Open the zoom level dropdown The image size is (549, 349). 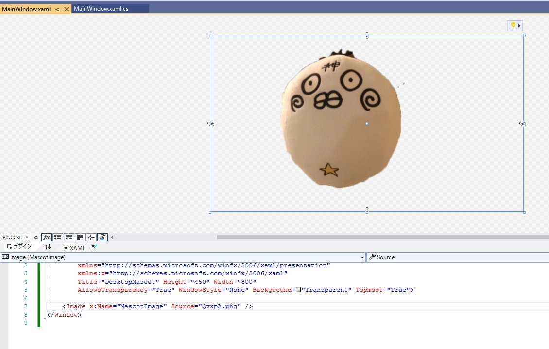click(27, 238)
